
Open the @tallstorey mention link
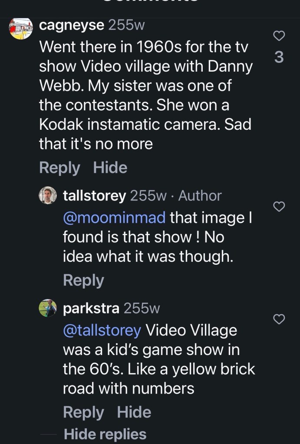pos(102,330)
